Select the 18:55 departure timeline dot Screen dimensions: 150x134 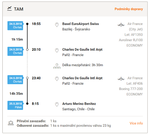pos(27,24)
